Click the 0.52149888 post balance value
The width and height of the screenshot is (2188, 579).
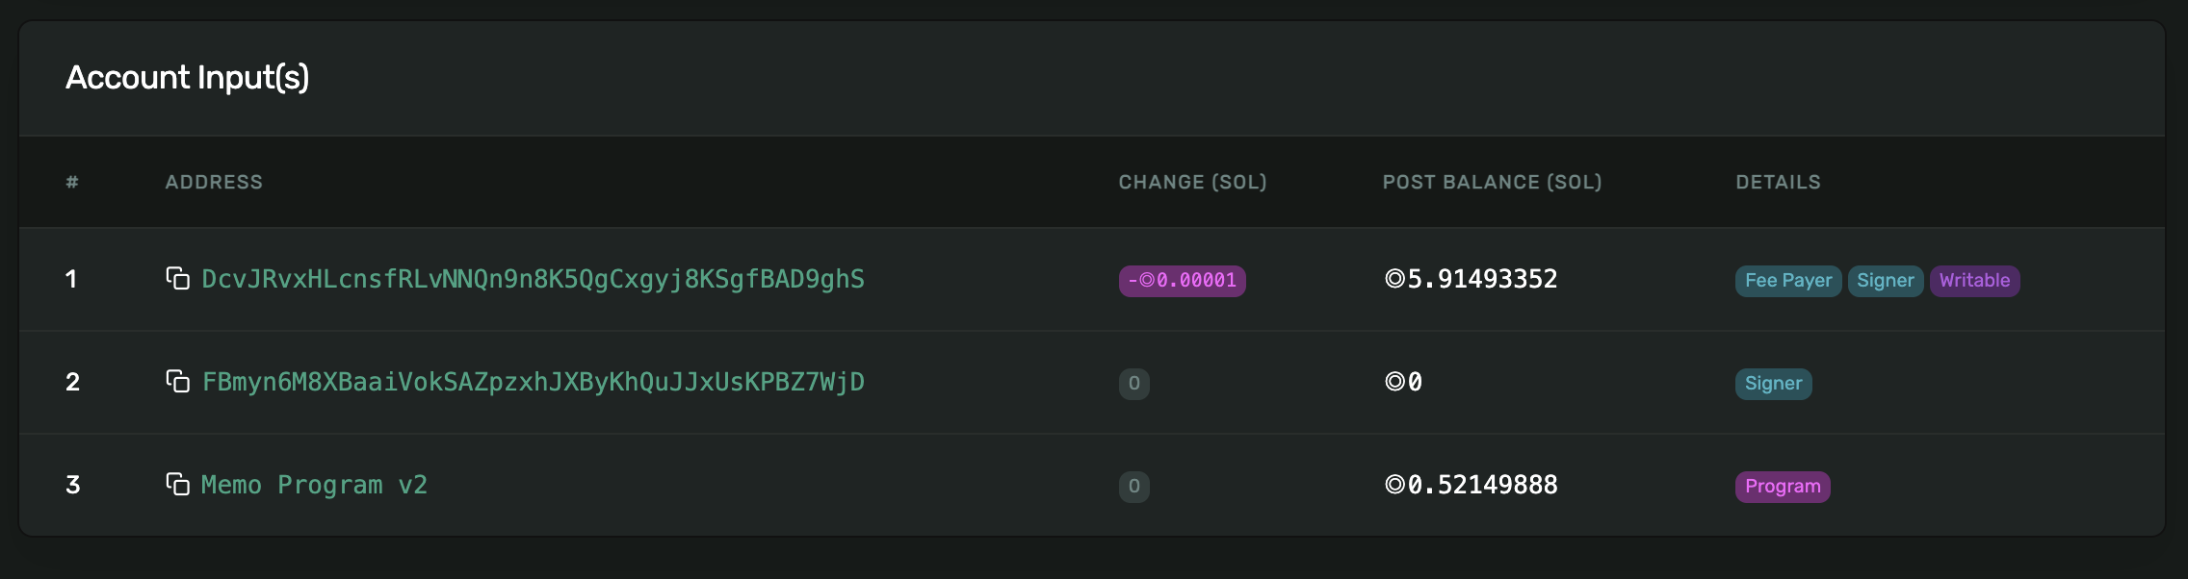pyautogui.click(x=1471, y=485)
